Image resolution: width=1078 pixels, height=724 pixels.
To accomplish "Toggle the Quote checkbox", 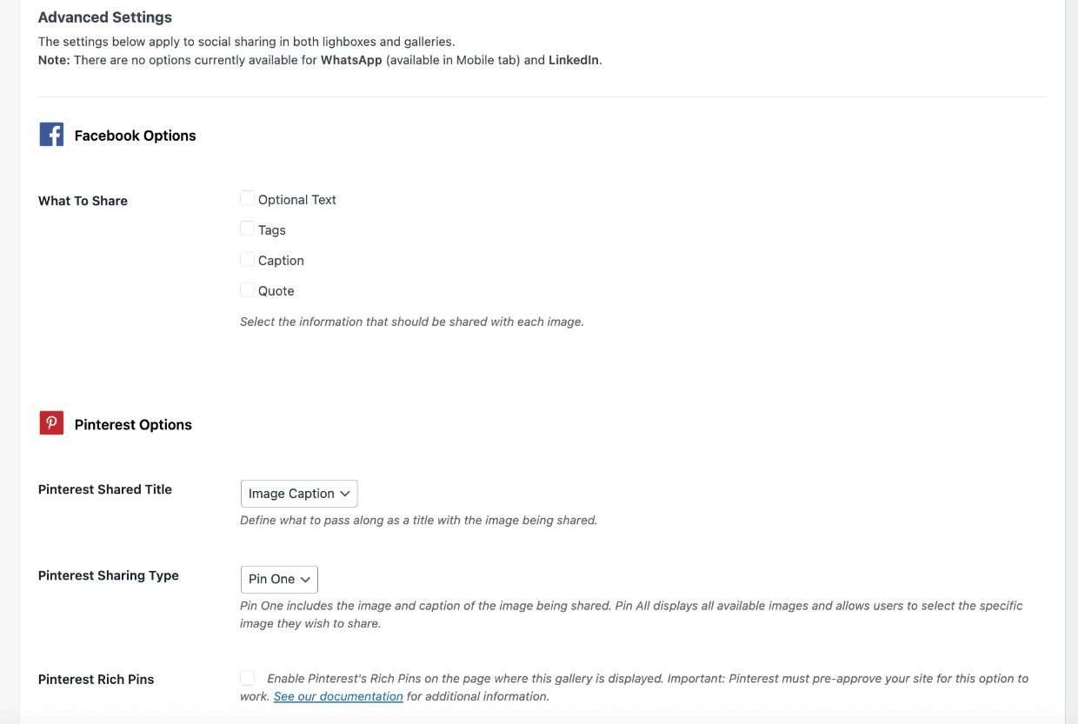I will tap(248, 290).
